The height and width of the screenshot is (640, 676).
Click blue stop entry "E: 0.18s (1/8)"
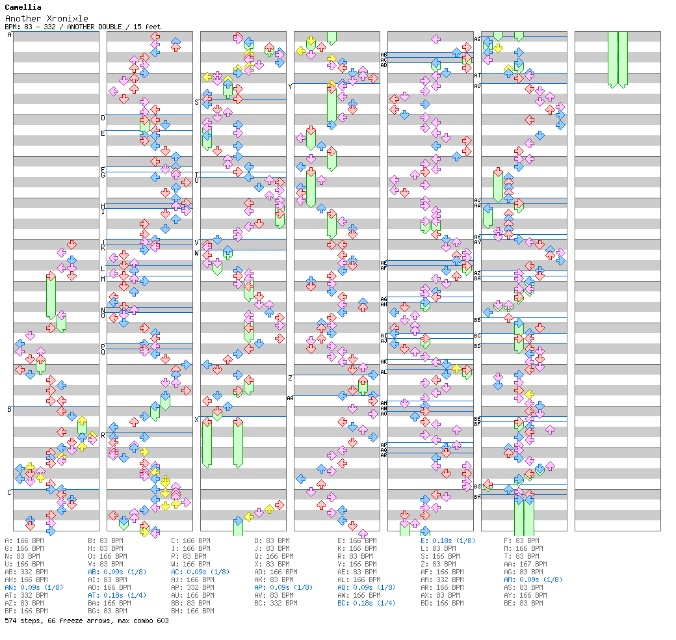coord(447,540)
